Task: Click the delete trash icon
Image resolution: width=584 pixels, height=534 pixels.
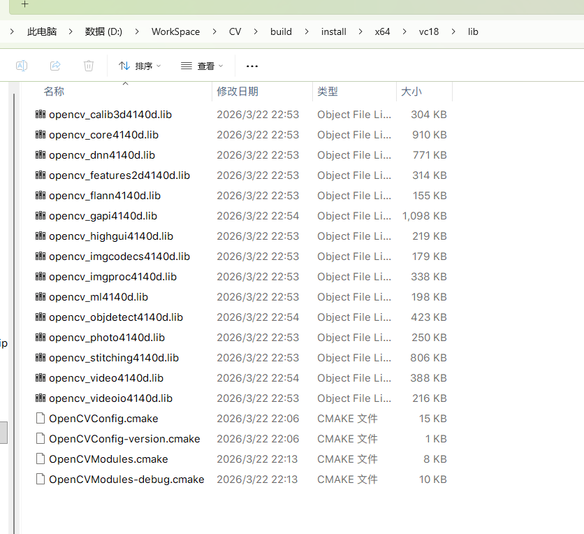Action: pos(89,66)
